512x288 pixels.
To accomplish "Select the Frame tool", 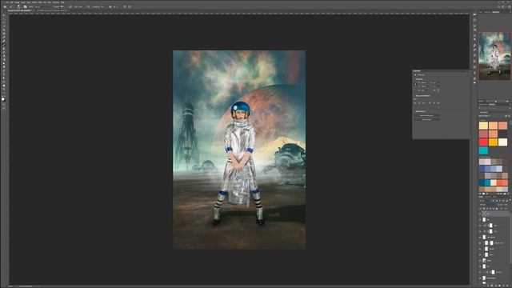I will pos(3,34).
